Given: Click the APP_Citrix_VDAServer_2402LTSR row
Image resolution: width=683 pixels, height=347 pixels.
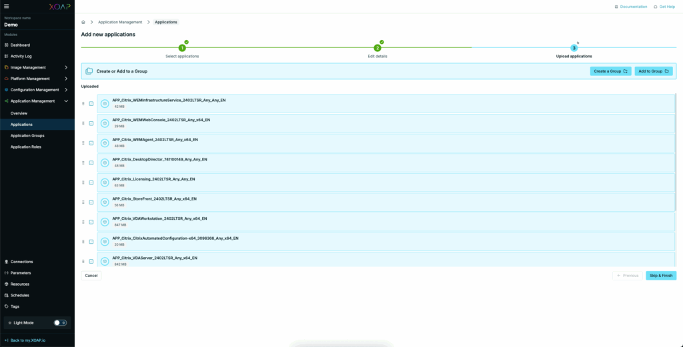Looking at the screenshot, I should point(386,261).
